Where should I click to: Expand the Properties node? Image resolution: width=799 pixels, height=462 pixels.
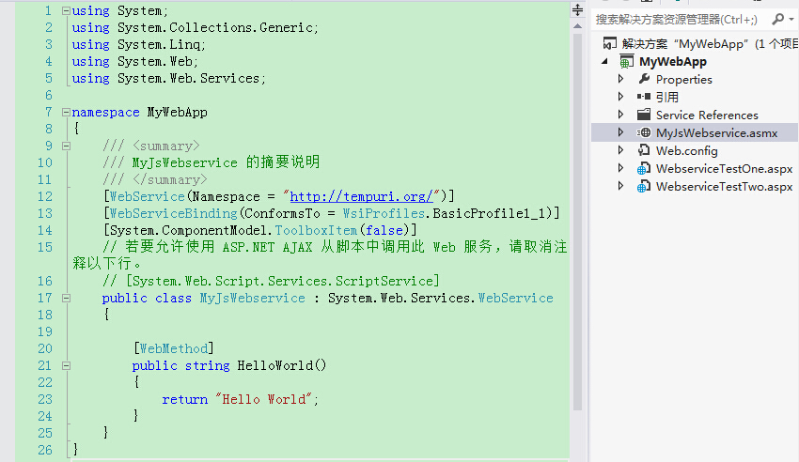(x=620, y=79)
